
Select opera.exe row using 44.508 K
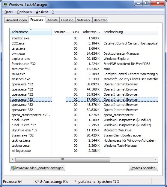coord(84,89)
